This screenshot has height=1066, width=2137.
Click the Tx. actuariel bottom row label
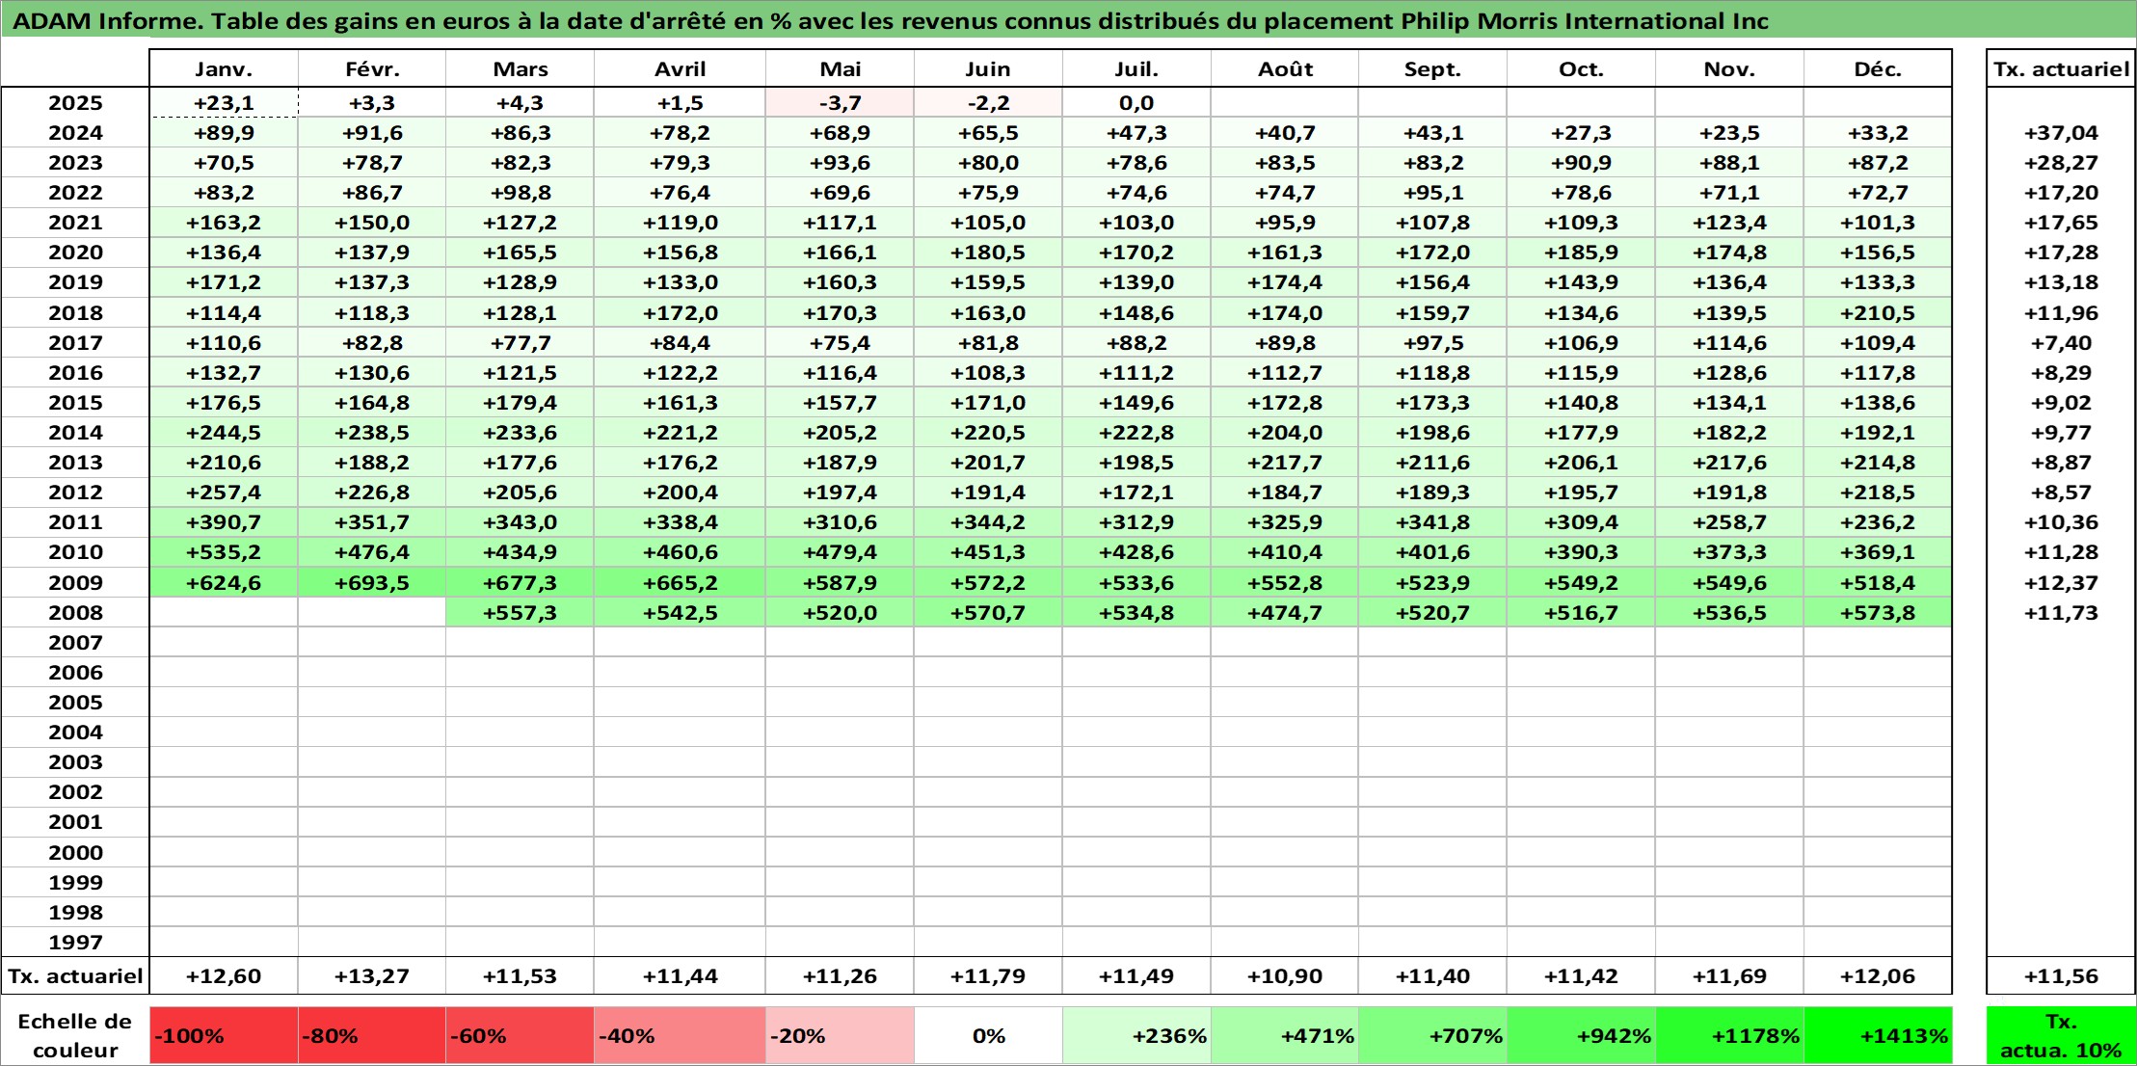[75, 975]
